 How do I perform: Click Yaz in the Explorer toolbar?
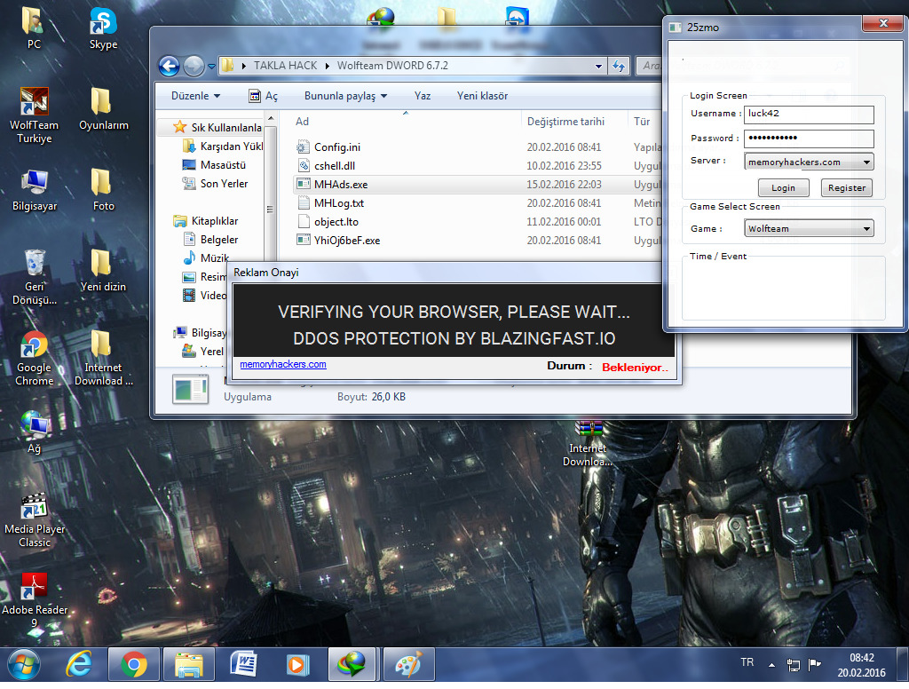coord(423,96)
